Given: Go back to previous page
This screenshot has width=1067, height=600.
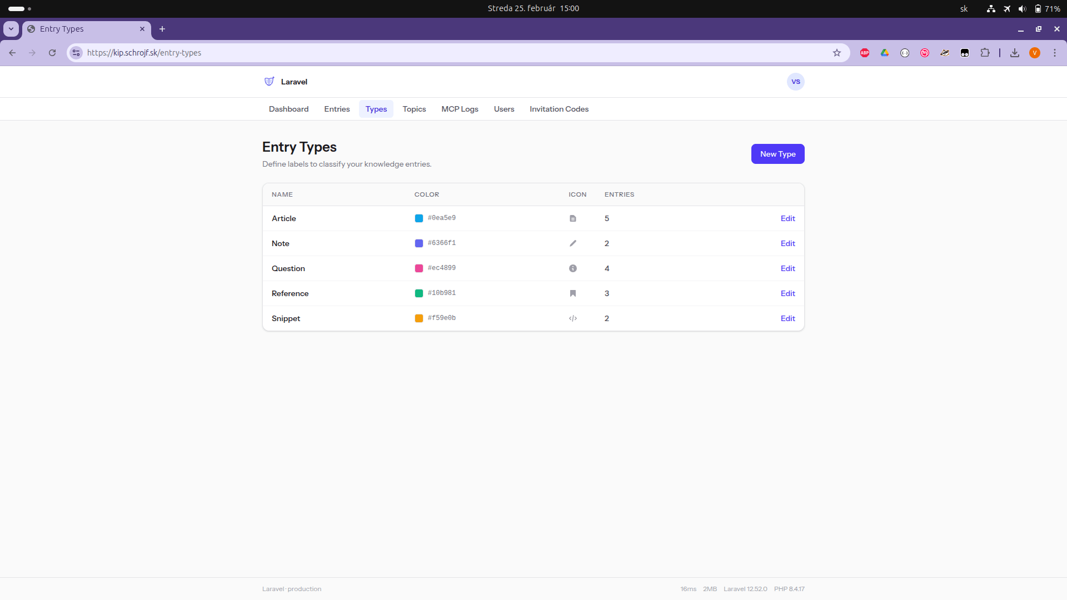Looking at the screenshot, I should [x=12, y=53].
